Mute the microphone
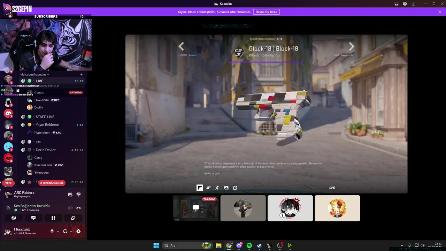Screen dimensions: 446x251 pos(52,231)
